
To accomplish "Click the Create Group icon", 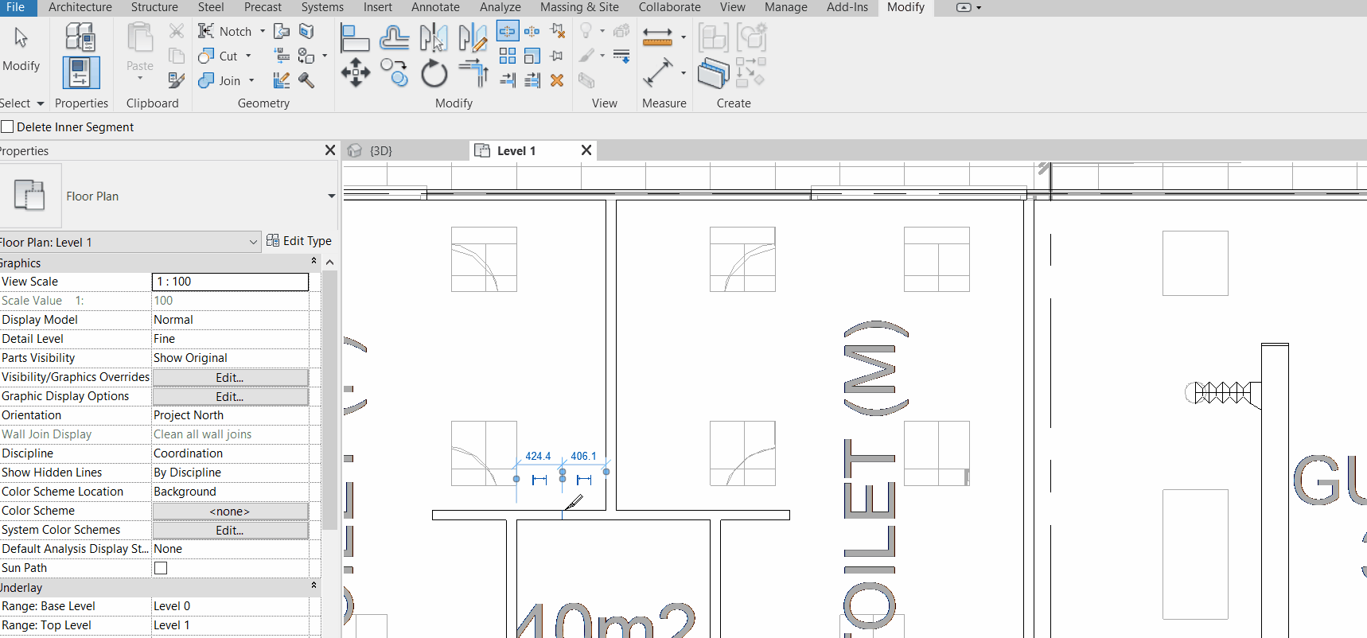I will 751,37.
